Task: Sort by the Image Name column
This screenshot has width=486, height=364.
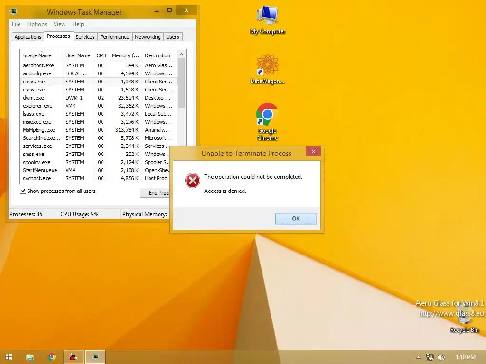Action: [x=41, y=55]
